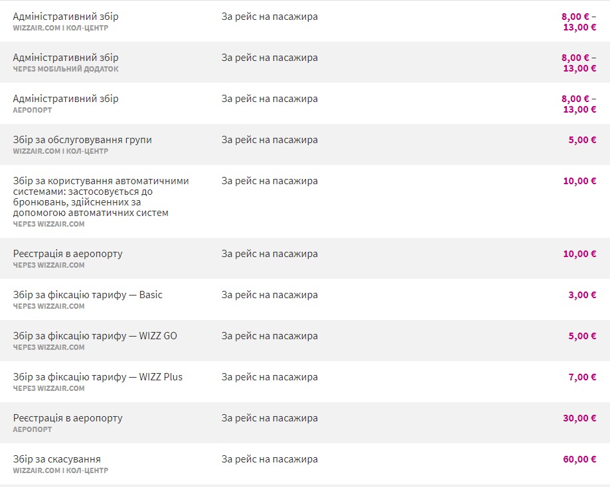Select 'За рейс на пасажира' in WIZZ GO row

(x=269, y=336)
